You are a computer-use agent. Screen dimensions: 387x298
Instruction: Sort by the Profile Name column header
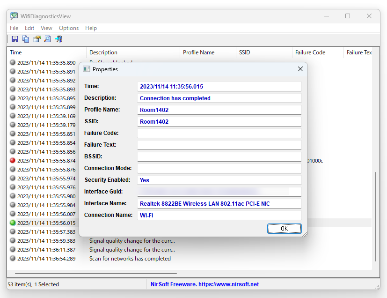(x=208, y=52)
